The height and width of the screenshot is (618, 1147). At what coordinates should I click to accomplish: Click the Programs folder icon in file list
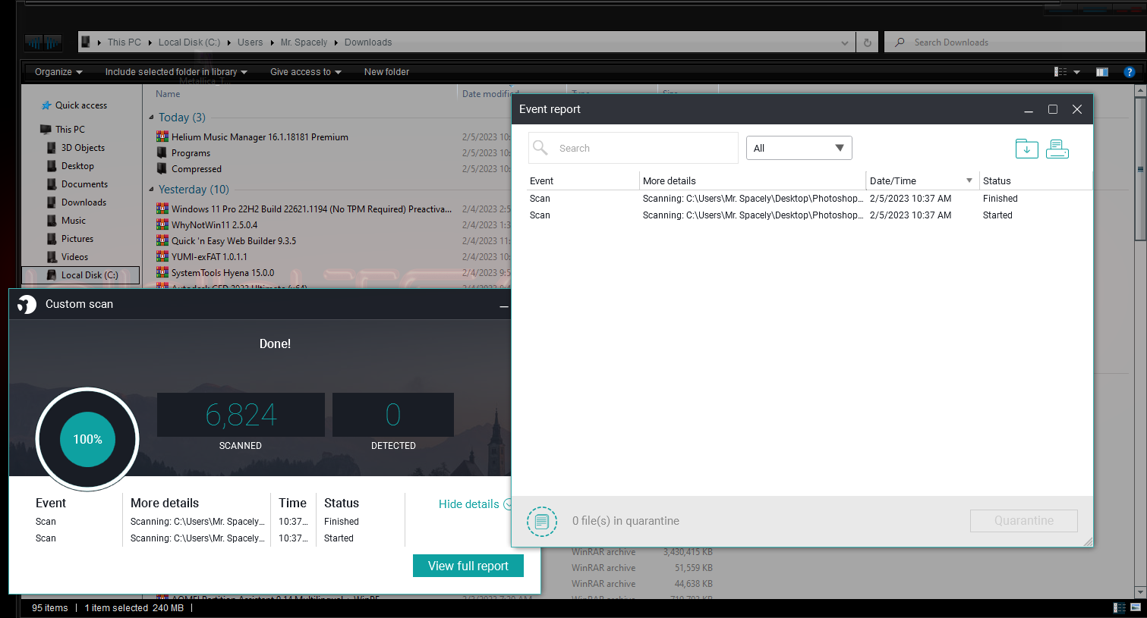[162, 153]
